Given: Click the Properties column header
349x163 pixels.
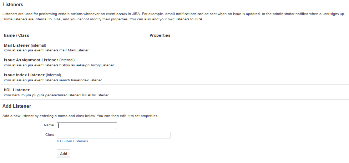Looking at the screenshot, I should [x=160, y=35].
